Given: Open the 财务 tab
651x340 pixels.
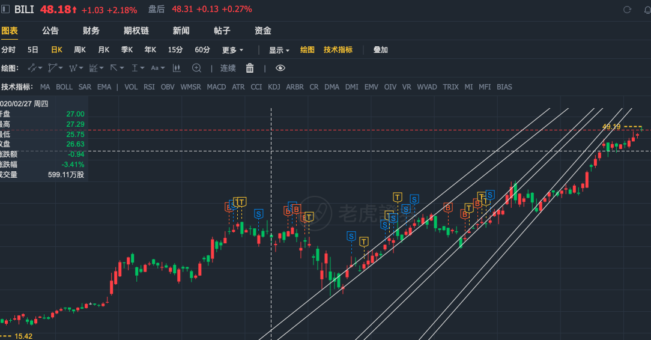Looking at the screenshot, I should 91,31.
